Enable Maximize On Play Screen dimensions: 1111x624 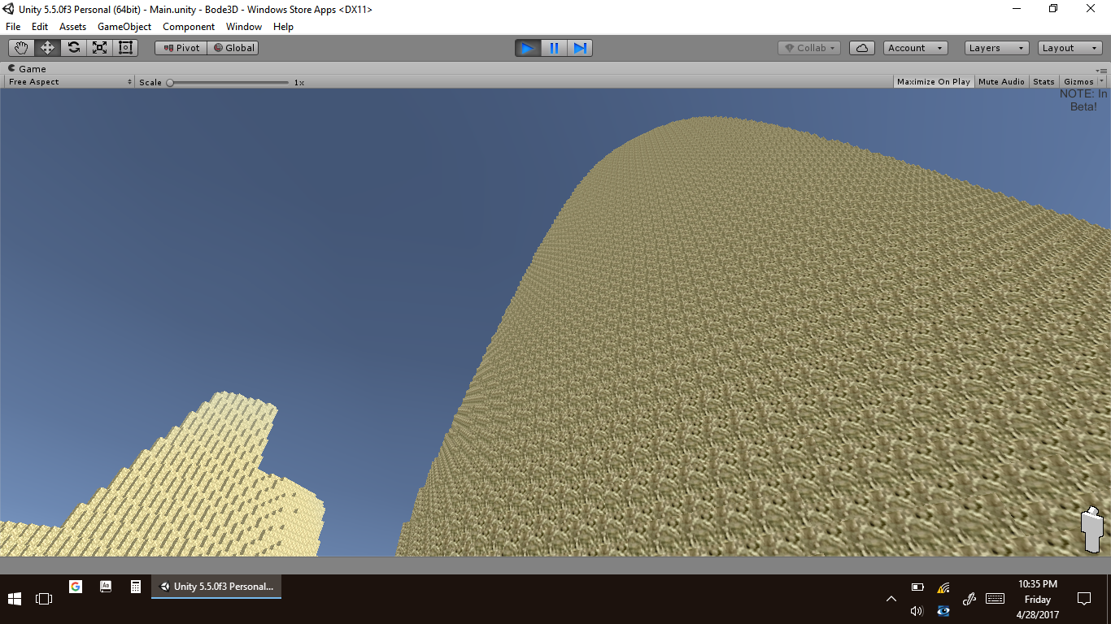[x=933, y=82]
